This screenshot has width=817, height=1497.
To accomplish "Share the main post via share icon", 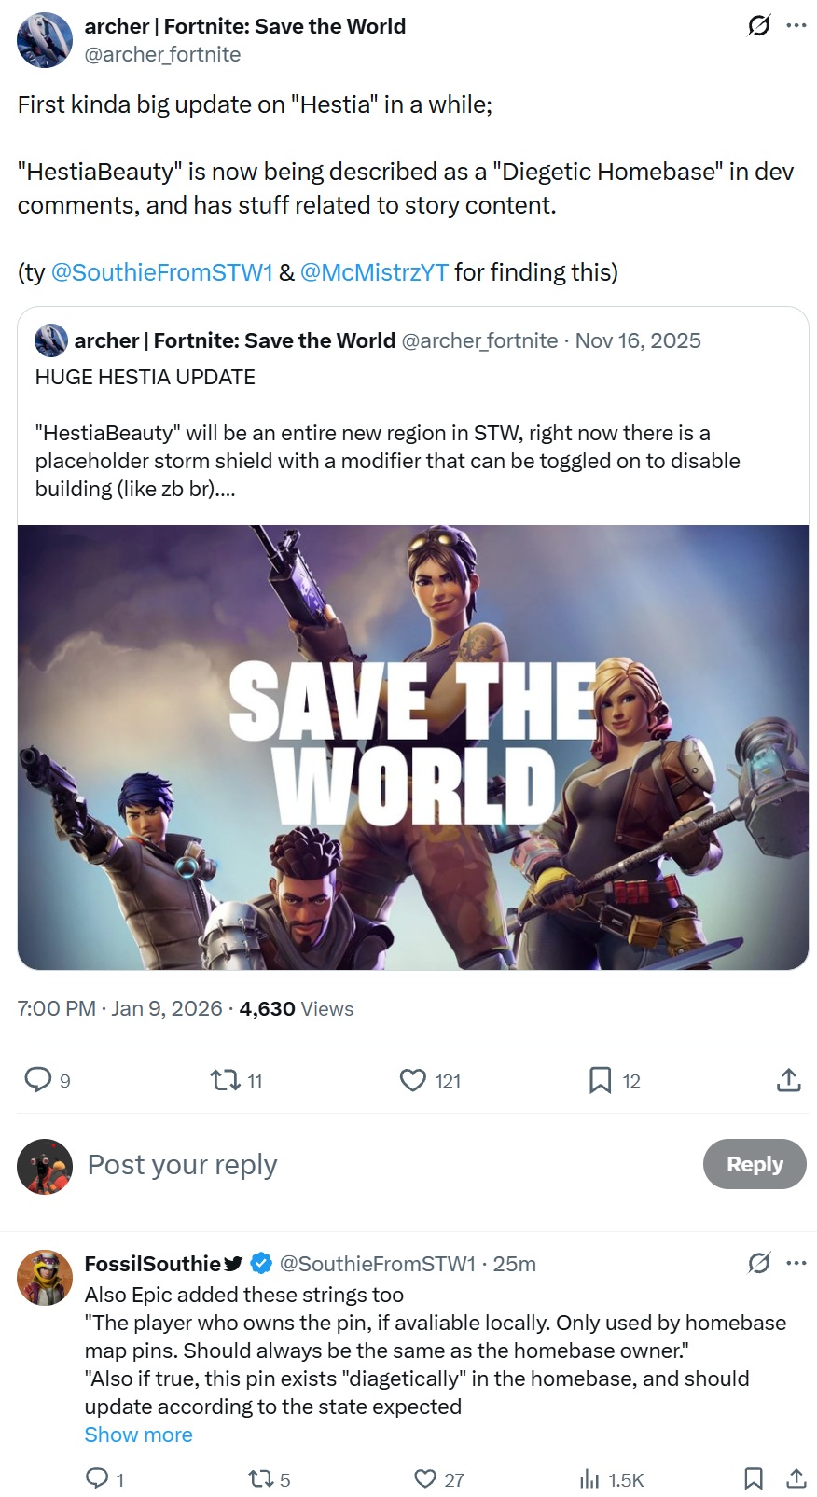I will coord(789,1080).
